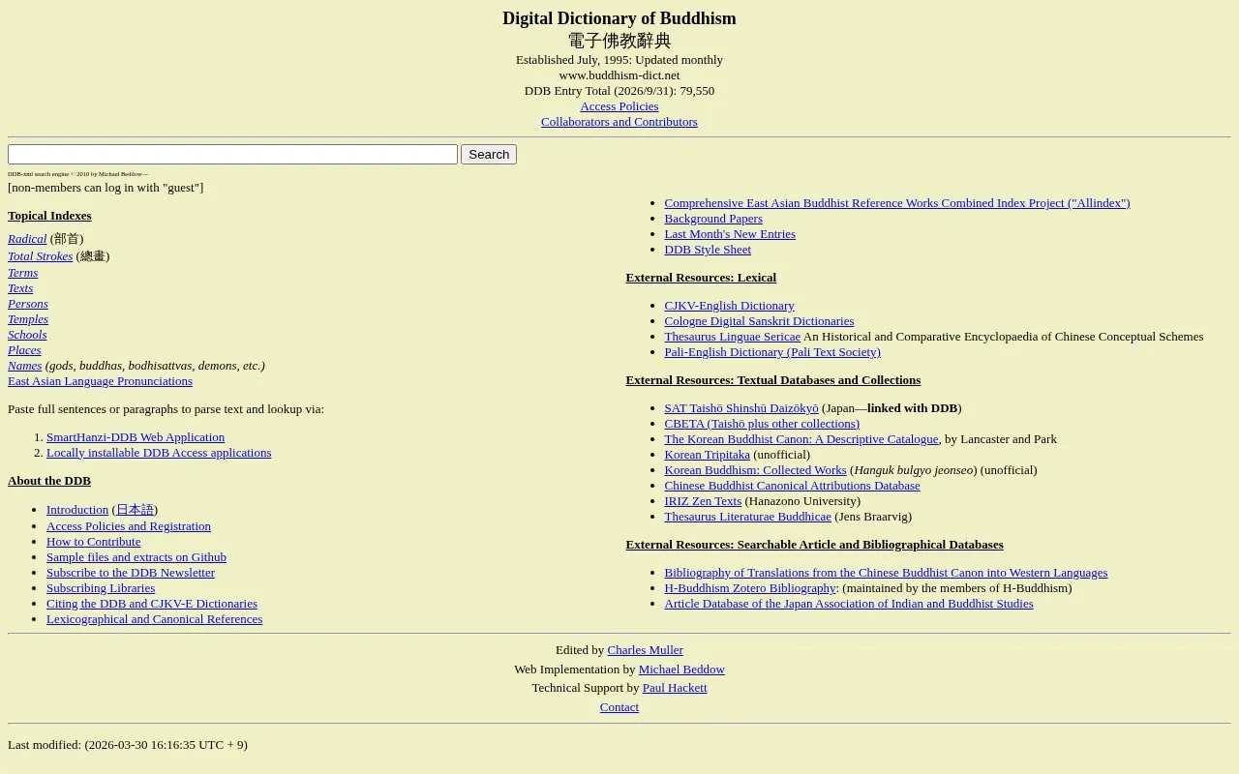Open the Access Policies link under the title
Image resolution: width=1239 pixels, height=774 pixels.
pos(619,106)
